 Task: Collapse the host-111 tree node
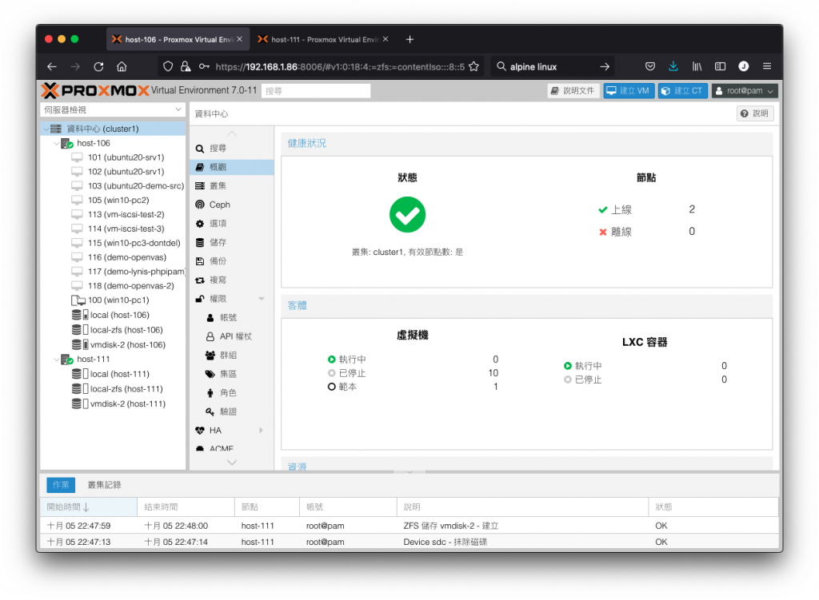[x=57, y=360]
